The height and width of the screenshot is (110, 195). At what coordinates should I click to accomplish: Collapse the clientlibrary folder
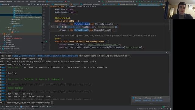click(10, 7)
